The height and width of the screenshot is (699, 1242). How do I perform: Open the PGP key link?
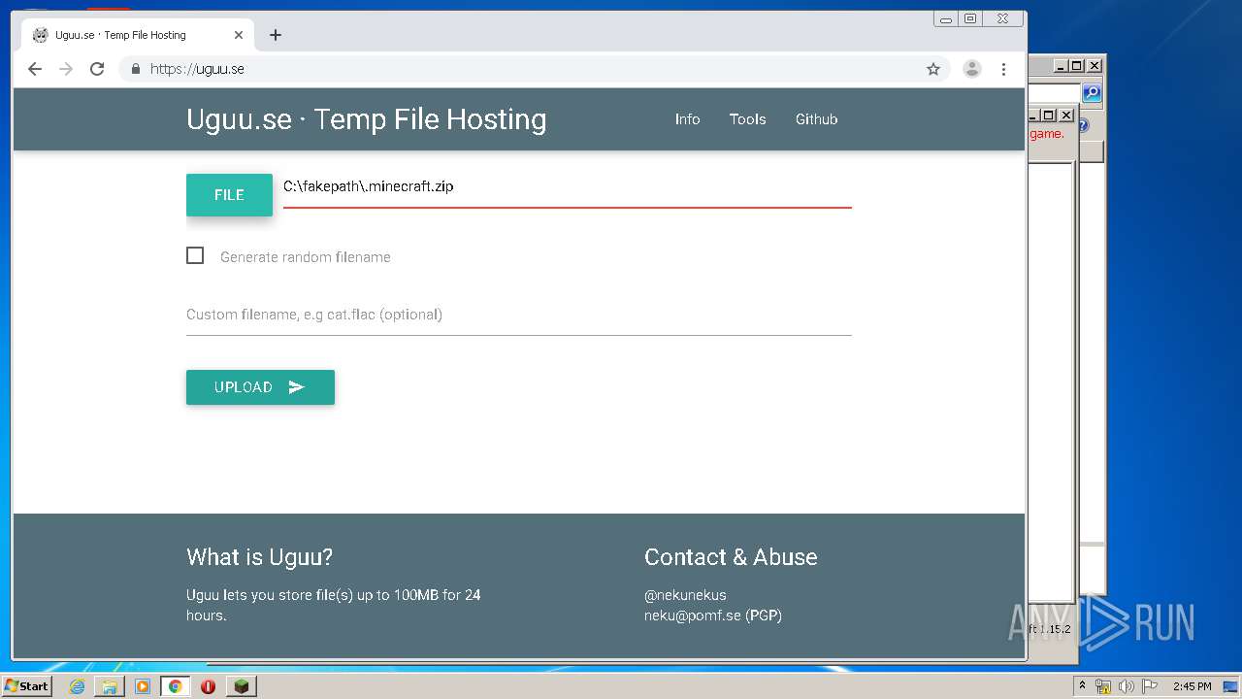[764, 616]
